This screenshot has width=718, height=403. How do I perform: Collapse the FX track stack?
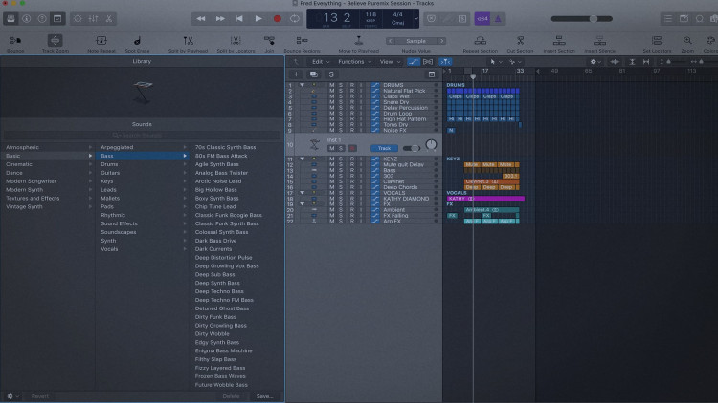(x=302, y=203)
